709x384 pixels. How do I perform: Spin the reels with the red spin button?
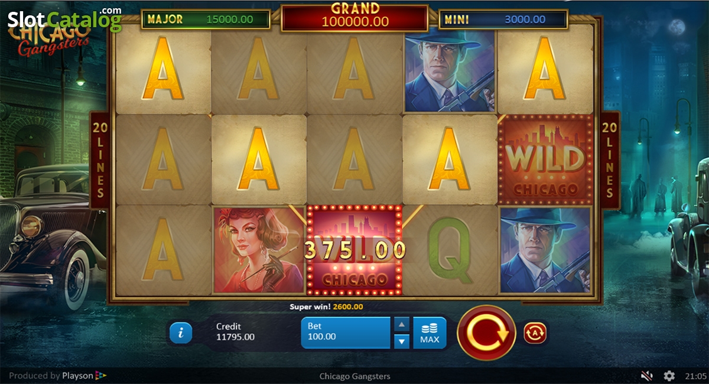487,333
